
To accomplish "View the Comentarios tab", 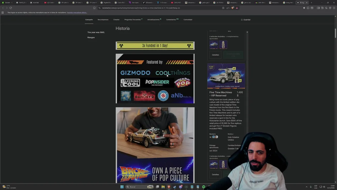I will [172, 20].
